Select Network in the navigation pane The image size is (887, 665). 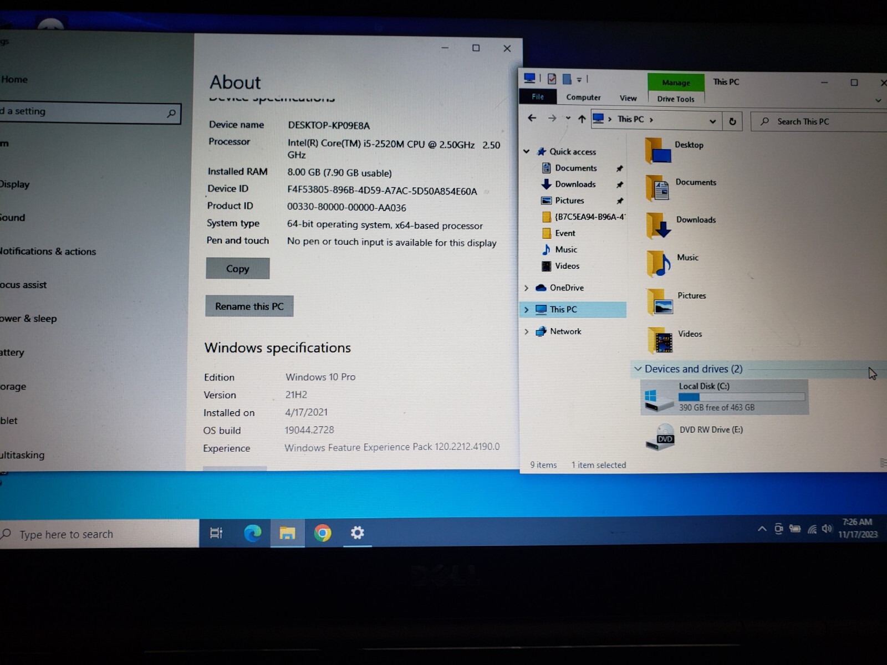565,331
